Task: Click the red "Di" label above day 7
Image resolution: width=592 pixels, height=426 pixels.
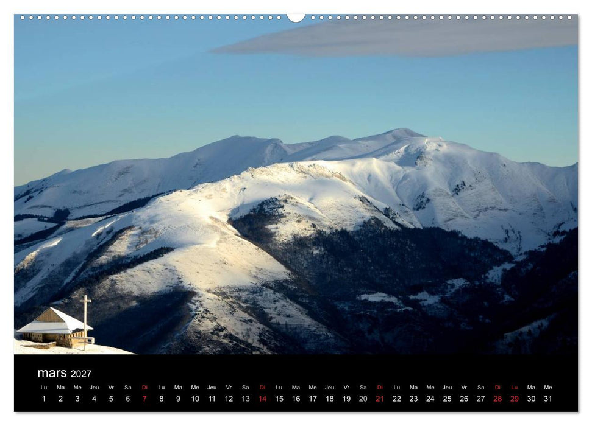Action: click(144, 388)
